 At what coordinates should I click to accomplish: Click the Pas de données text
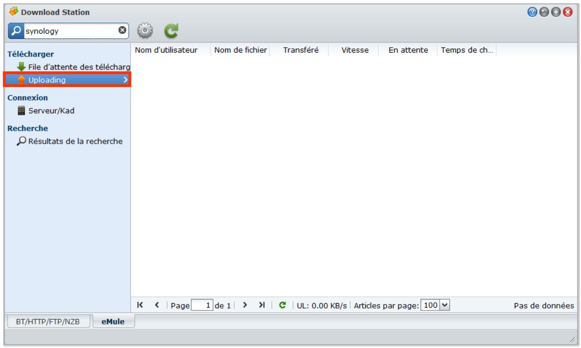pos(543,306)
